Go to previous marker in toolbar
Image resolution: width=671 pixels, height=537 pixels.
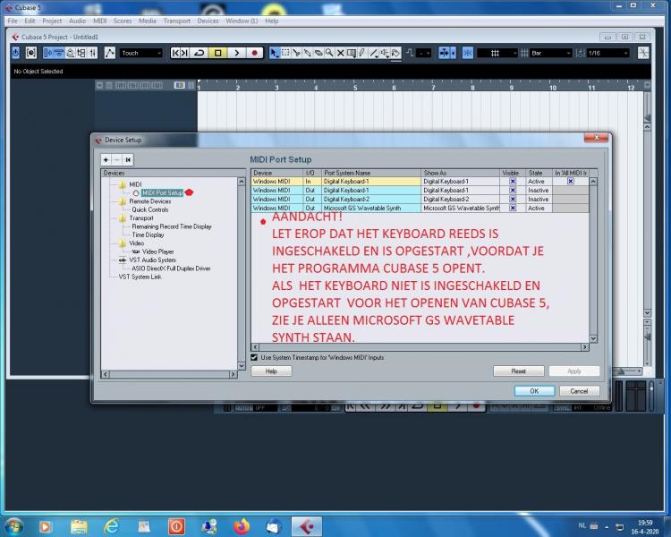(175, 53)
